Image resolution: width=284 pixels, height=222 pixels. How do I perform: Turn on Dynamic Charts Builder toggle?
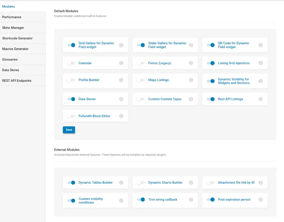[141, 183]
